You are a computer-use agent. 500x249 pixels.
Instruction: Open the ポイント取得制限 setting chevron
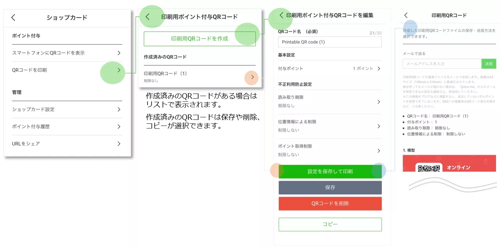[379, 151]
